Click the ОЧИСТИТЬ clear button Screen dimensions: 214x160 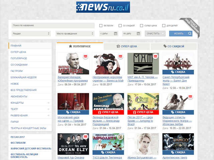click(155, 33)
